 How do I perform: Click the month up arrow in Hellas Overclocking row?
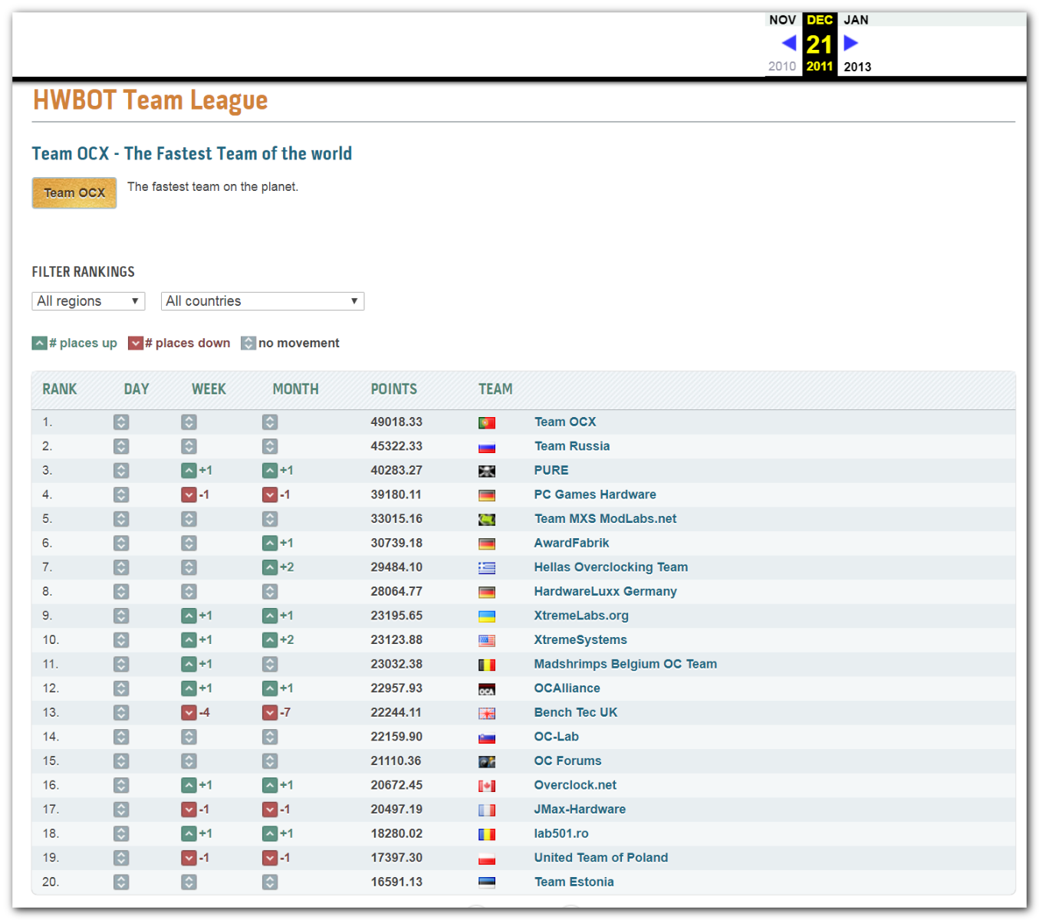coord(269,567)
